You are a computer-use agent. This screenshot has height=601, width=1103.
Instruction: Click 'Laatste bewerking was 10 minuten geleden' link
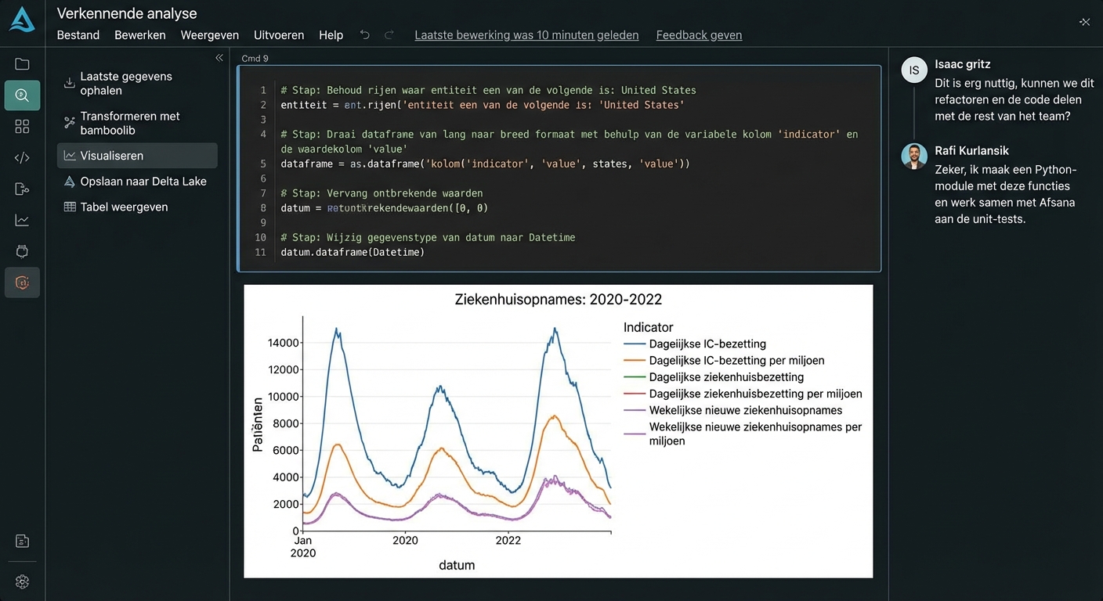coord(526,35)
